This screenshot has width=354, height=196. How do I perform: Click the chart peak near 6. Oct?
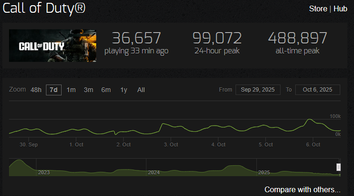[310, 119]
